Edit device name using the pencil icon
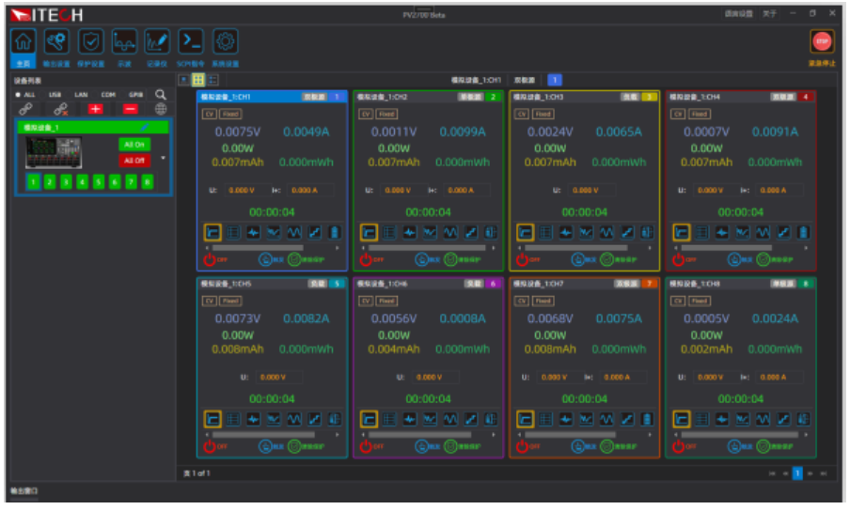850x510 pixels. [145, 128]
